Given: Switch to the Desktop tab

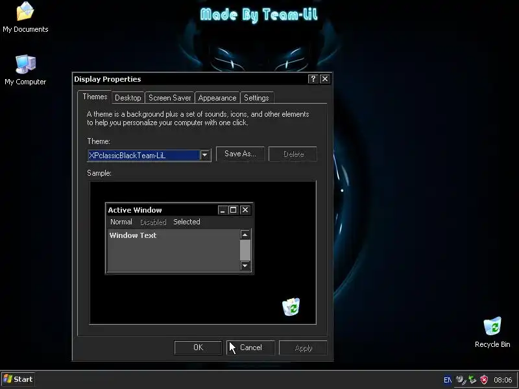Looking at the screenshot, I should point(128,98).
